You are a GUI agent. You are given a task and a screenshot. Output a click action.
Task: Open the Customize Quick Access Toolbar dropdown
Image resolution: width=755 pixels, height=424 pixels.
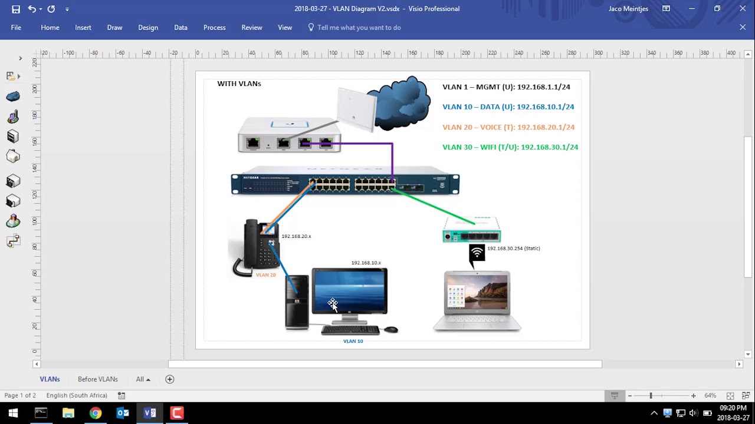67,9
